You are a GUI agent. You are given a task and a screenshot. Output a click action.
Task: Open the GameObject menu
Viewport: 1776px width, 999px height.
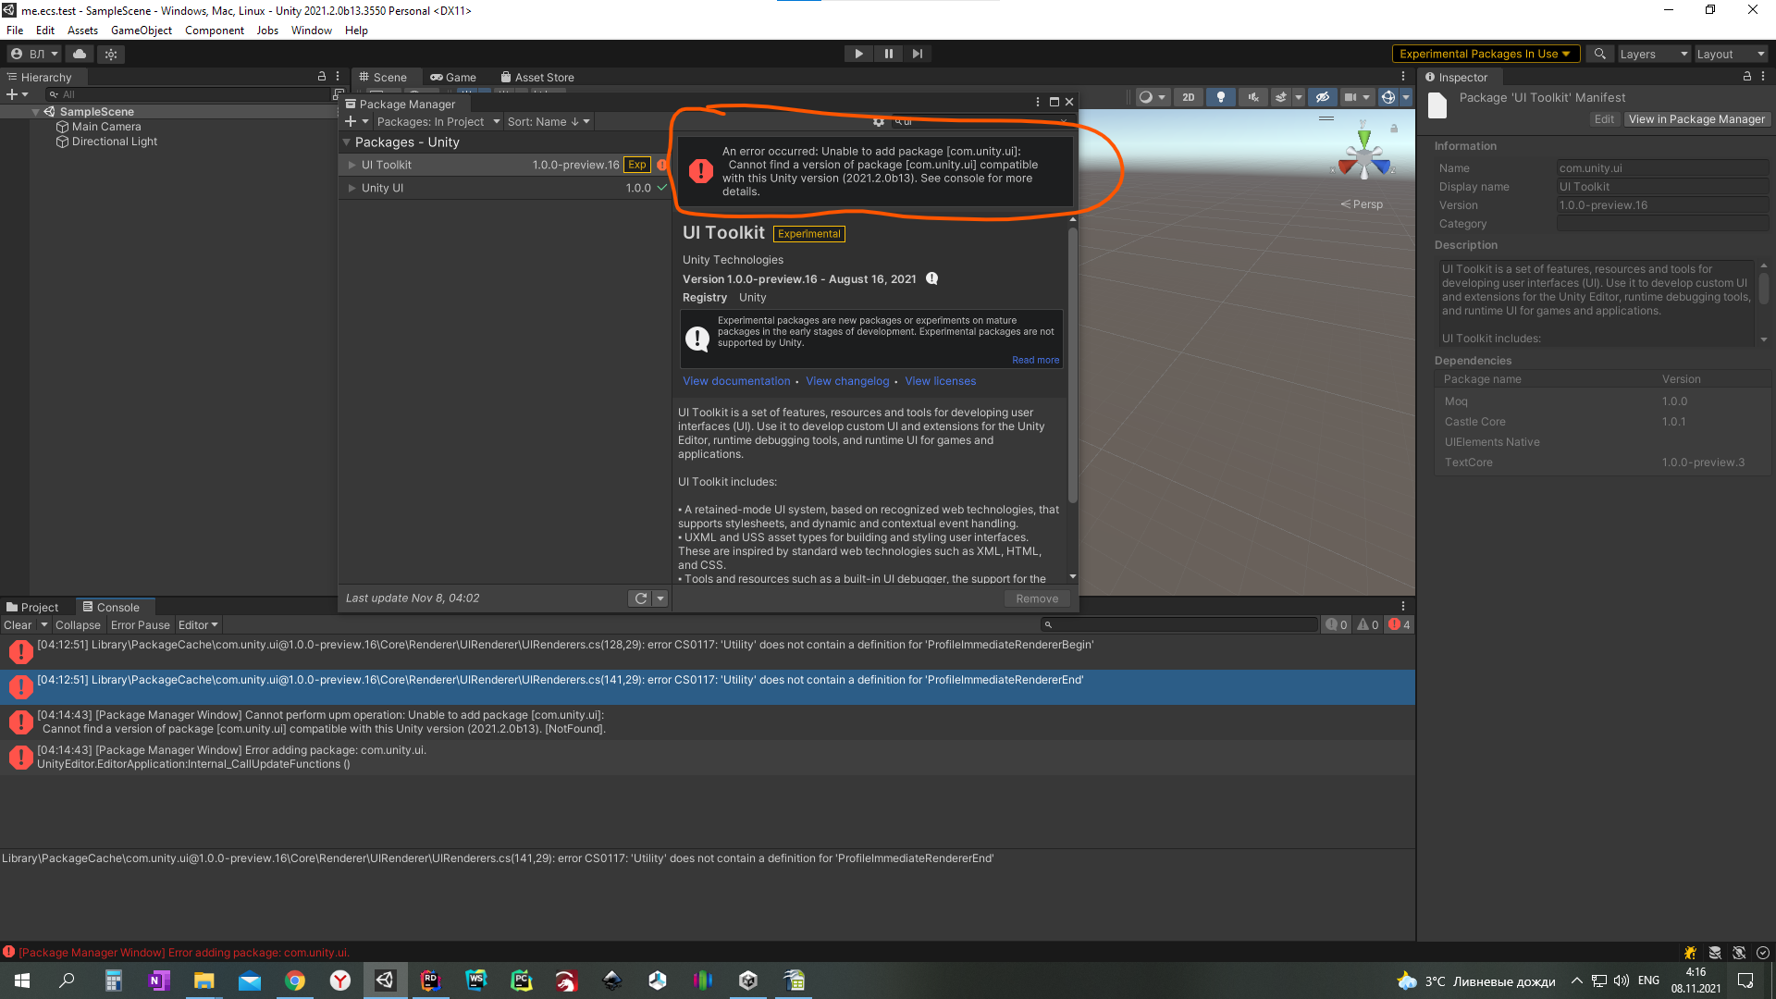pyautogui.click(x=141, y=31)
